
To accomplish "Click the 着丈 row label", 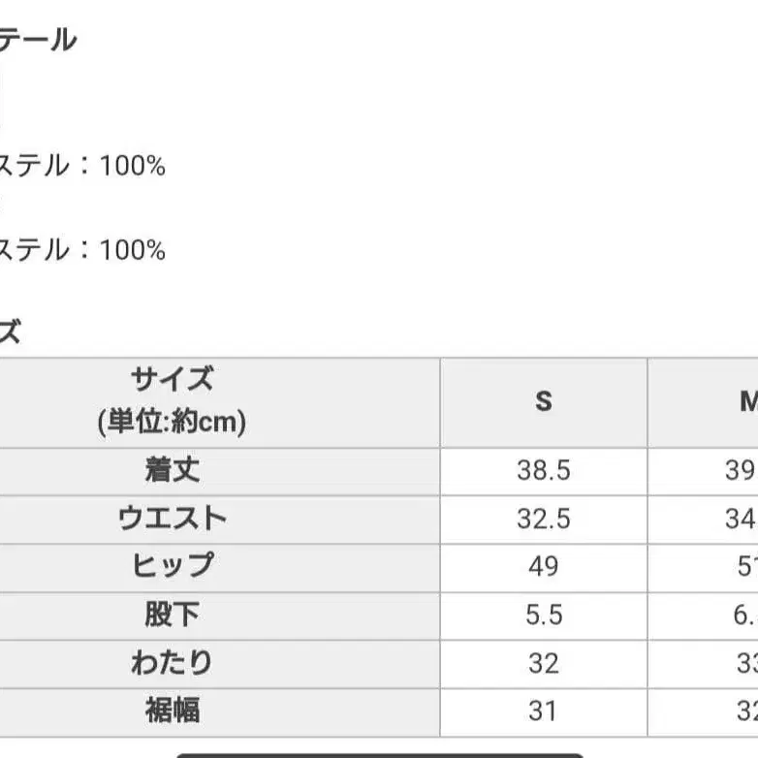I will tap(172, 471).
